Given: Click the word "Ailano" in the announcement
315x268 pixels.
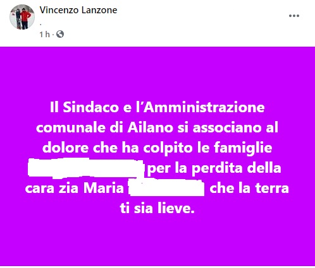Looking at the screenshot, I should tap(150, 127).
